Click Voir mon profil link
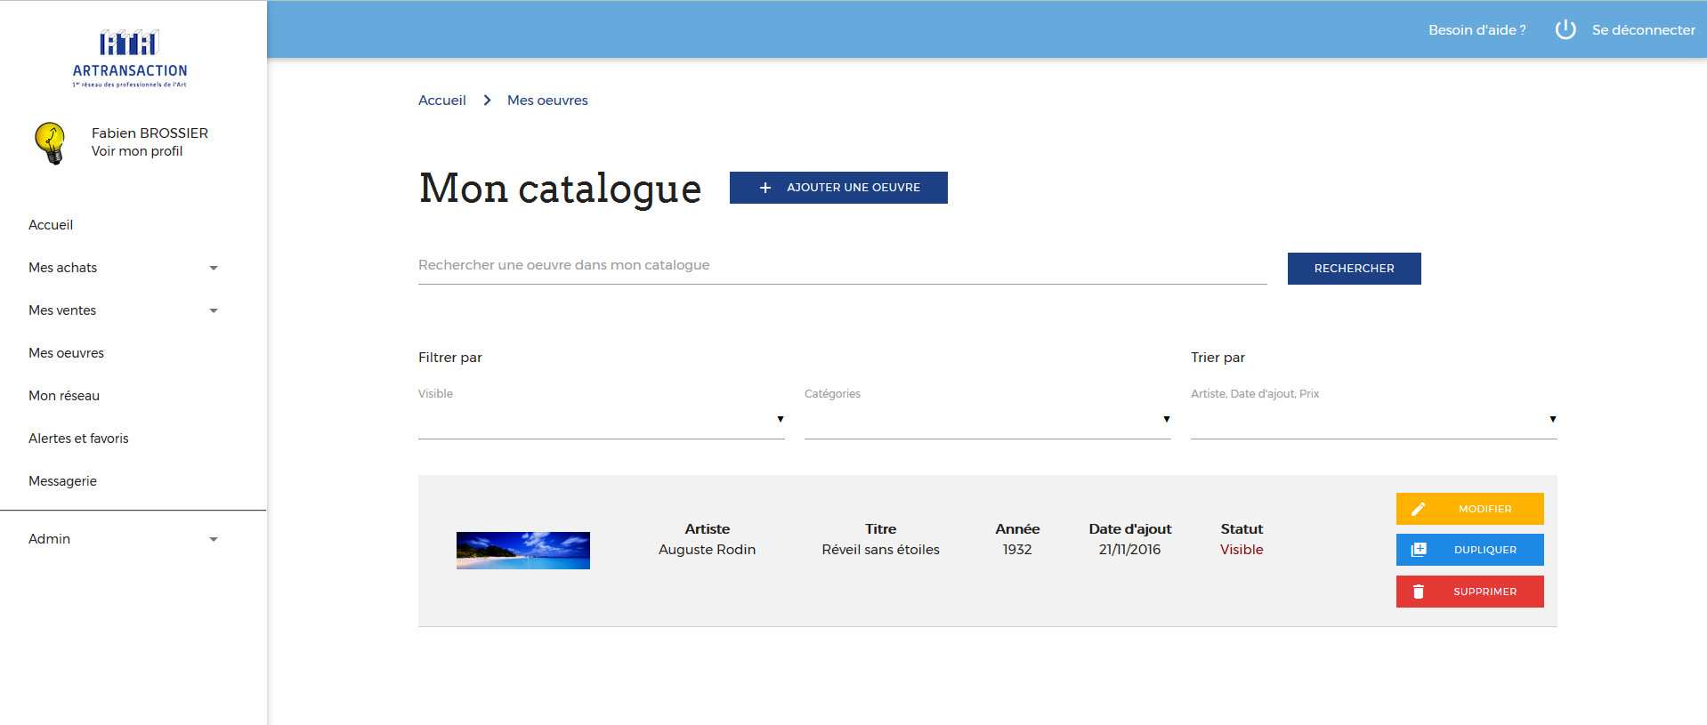 137,151
